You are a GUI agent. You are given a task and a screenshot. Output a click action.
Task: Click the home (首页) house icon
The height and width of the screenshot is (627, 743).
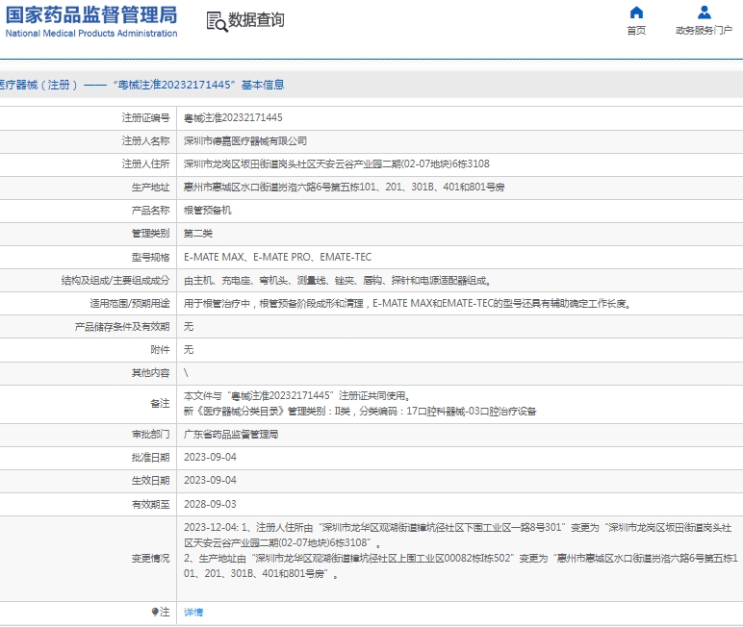coord(636,13)
